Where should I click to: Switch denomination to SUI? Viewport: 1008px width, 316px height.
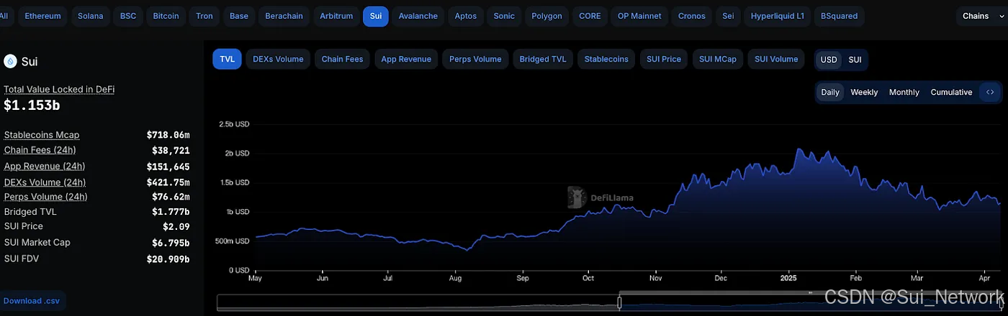(855, 60)
